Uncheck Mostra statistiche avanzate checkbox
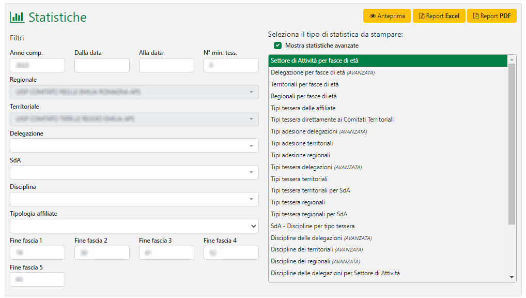Screen dimensions: 526x298 coord(278,46)
